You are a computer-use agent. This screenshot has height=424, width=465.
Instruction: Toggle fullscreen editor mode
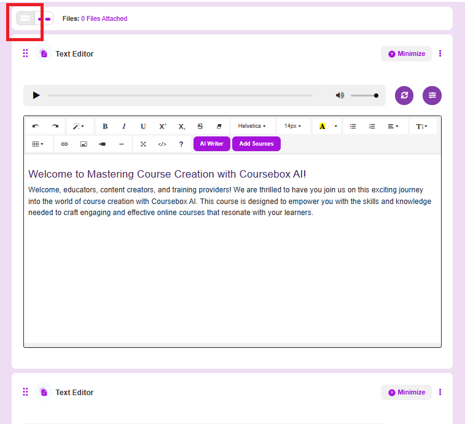click(x=143, y=144)
